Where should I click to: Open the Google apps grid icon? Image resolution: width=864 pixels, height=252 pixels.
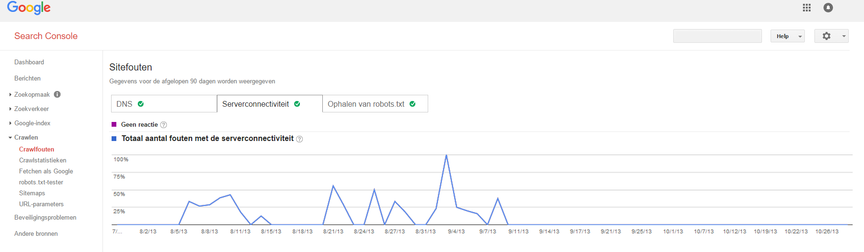(807, 8)
